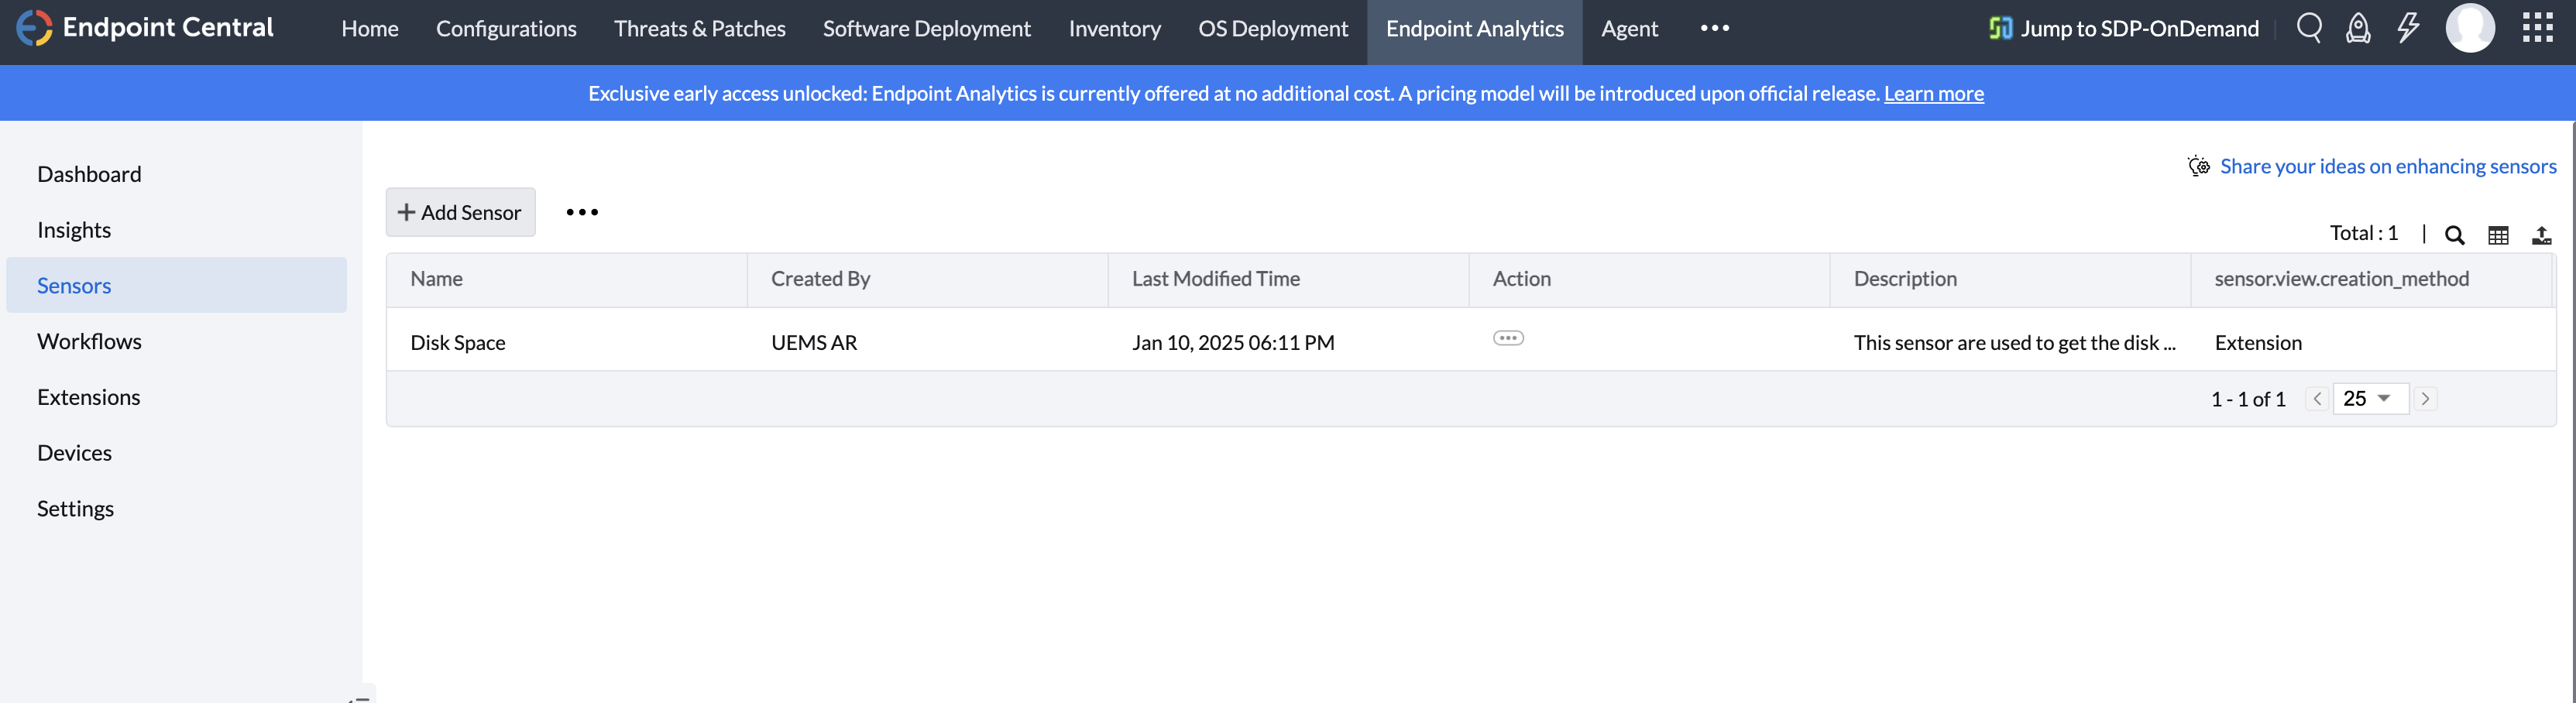Screen dimensions: 2576x703
Task: Click the lightning bolt quick actions icon
Action: 2408,28
